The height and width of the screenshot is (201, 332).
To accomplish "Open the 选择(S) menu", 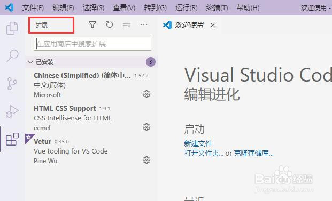I will (x=94, y=8).
